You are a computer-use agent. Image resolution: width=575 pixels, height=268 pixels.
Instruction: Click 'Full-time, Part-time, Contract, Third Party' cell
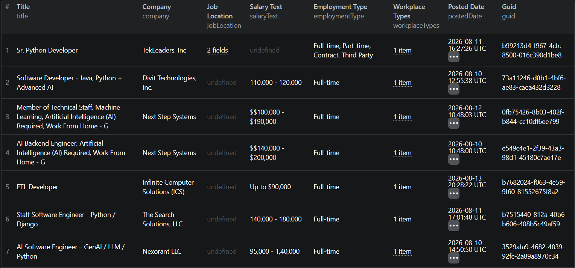point(343,50)
